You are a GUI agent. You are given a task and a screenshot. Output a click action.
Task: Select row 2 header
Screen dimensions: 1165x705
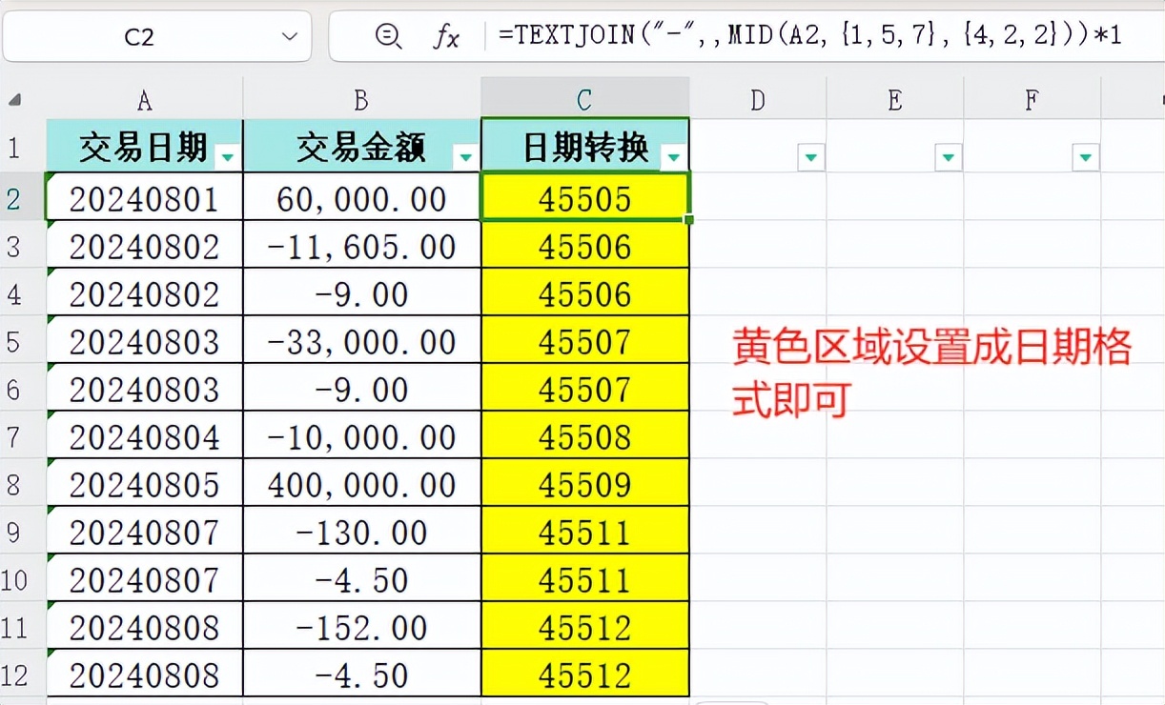pos(23,197)
